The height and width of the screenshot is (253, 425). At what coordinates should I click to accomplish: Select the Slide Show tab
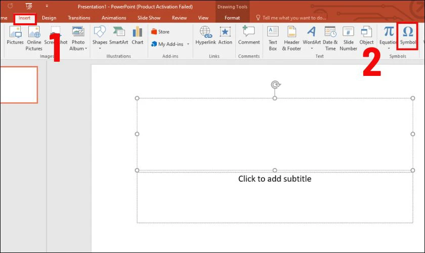149,18
